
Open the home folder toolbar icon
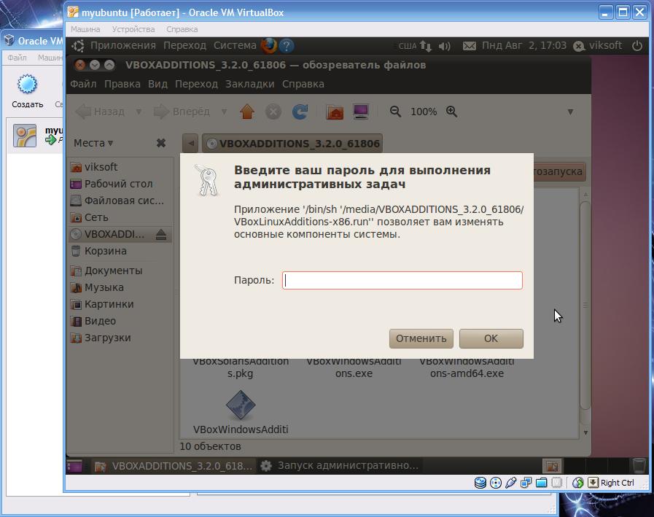pyautogui.click(x=335, y=112)
